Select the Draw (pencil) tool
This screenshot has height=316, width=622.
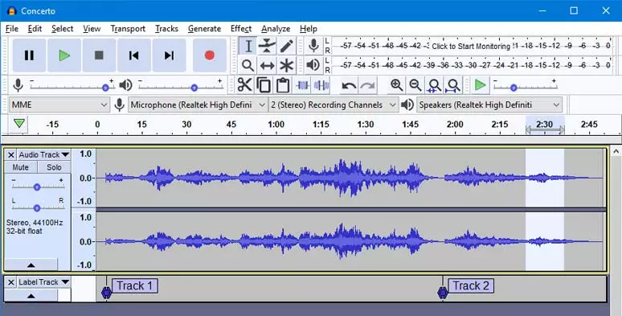click(x=286, y=46)
